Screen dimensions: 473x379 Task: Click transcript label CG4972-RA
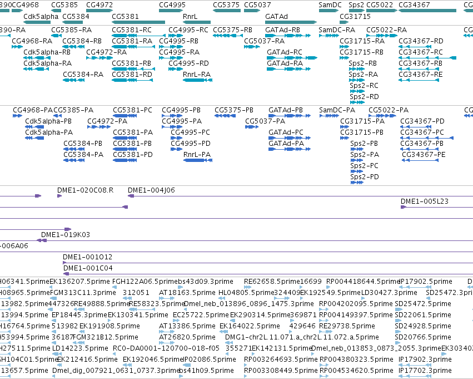coord(107,52)
